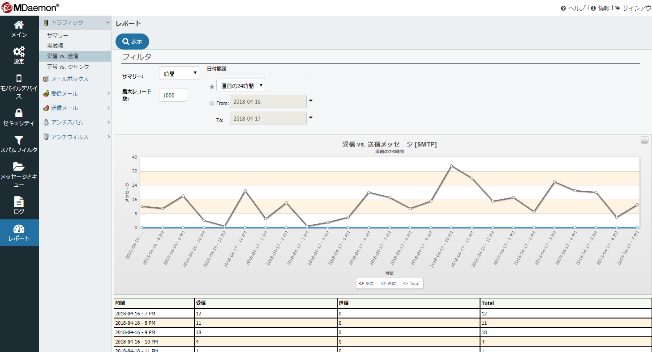Select the モバイルデバイス phone icon

point(19,78)
